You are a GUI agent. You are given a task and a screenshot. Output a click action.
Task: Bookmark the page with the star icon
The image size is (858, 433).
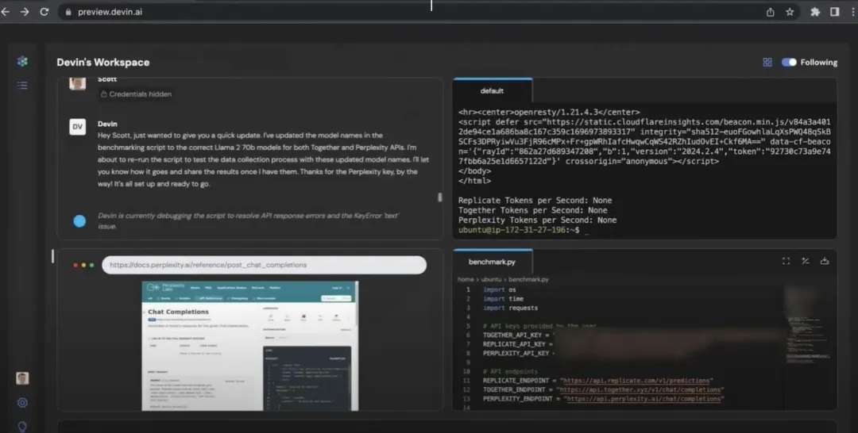790,12
